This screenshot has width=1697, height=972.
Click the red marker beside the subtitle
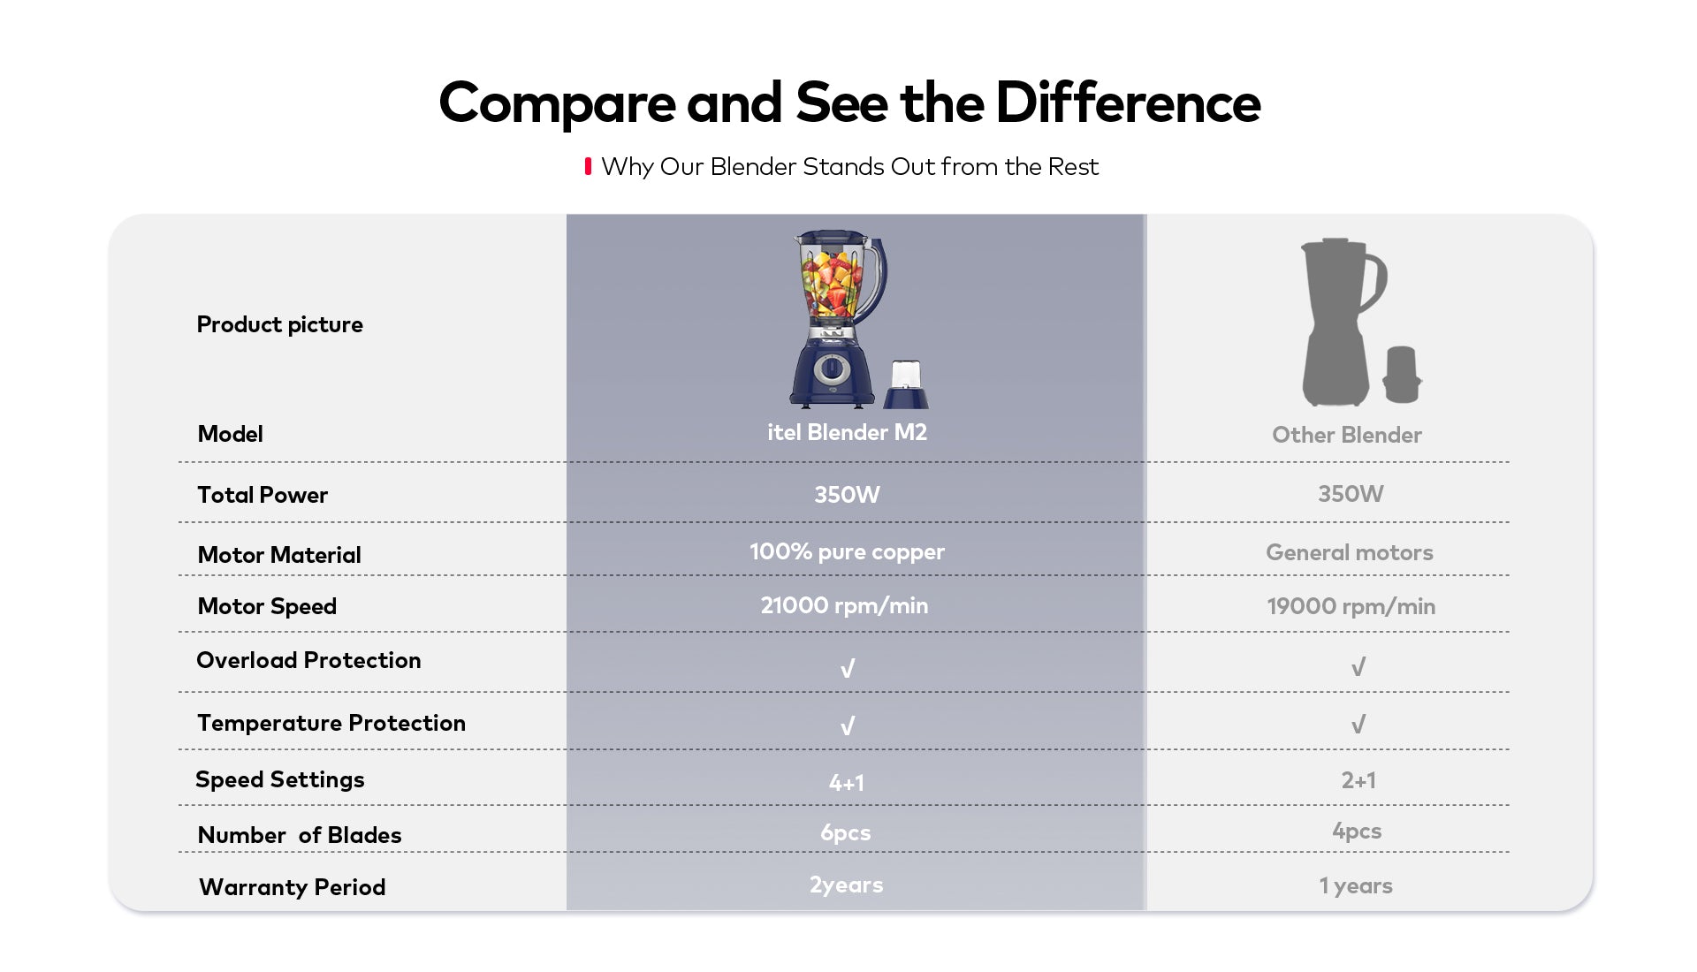588,166
